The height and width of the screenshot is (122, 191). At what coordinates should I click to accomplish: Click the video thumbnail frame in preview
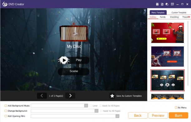[74, 33]
